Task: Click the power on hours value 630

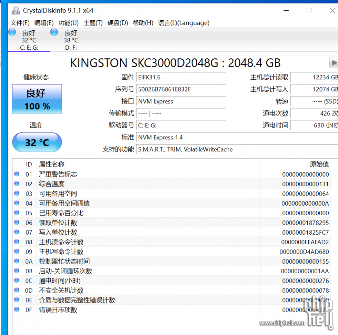Action: click(314, 126)
